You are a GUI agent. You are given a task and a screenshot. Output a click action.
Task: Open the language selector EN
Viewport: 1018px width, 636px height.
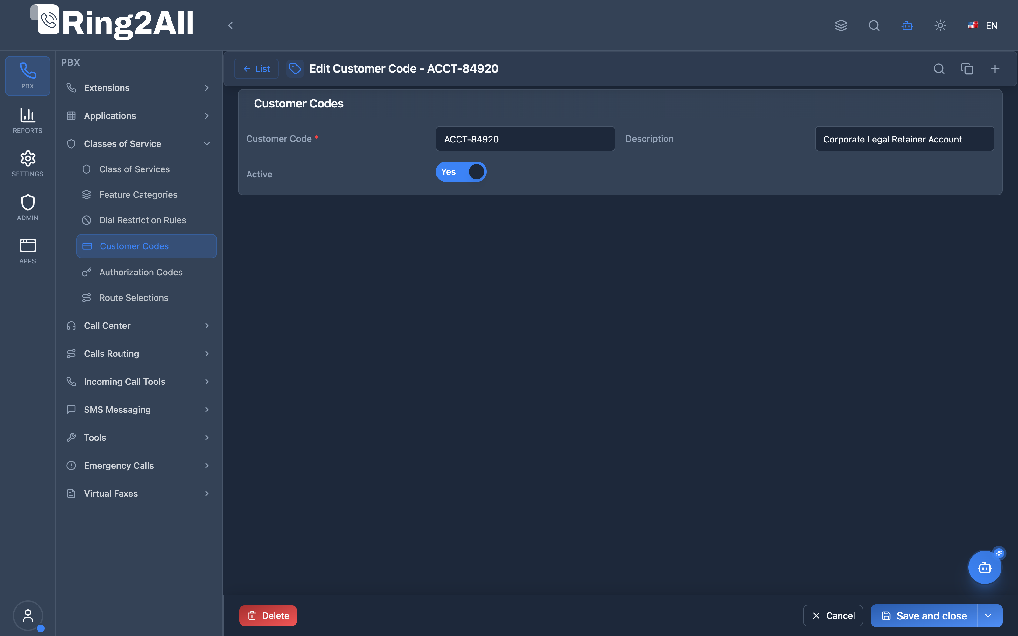point(983,25)
